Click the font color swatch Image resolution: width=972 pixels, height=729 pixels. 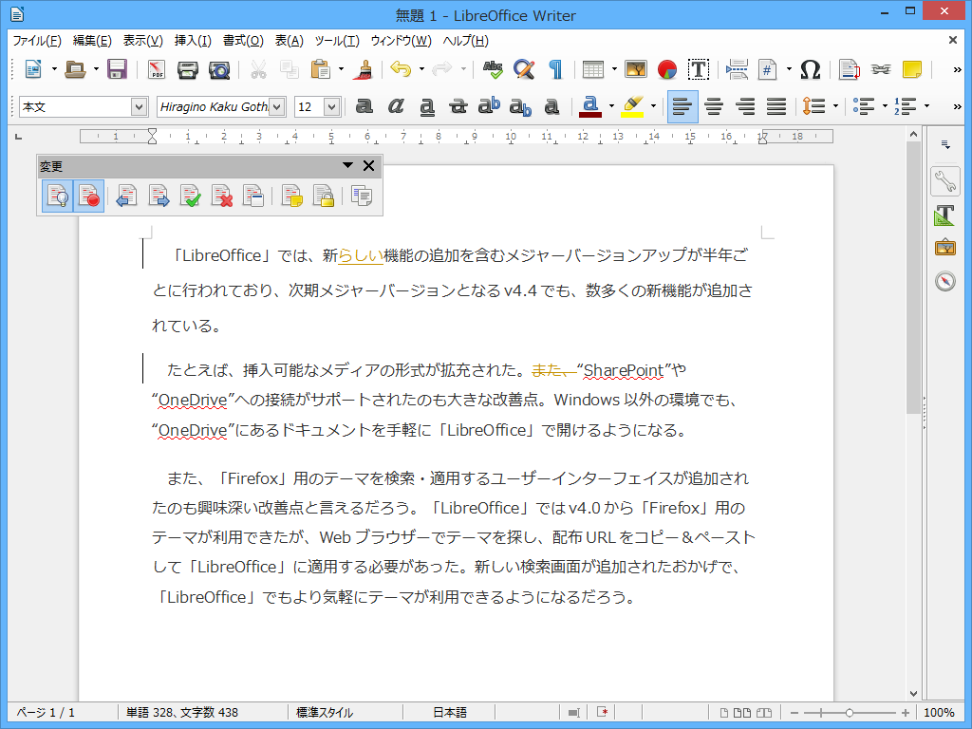[x=590, y=106]
